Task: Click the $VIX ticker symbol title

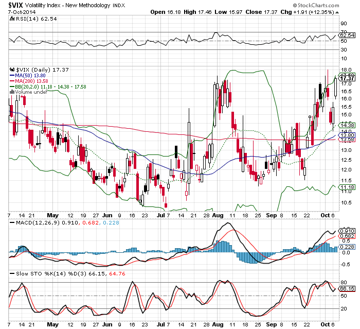Action: click(15, 5)
